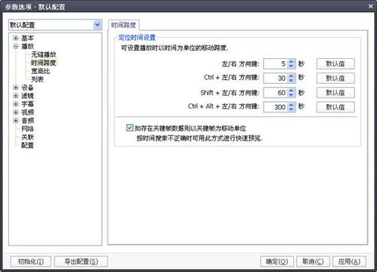Select the 视频 tree label
This screenshot has height=272, width=377.
[27, 113]
